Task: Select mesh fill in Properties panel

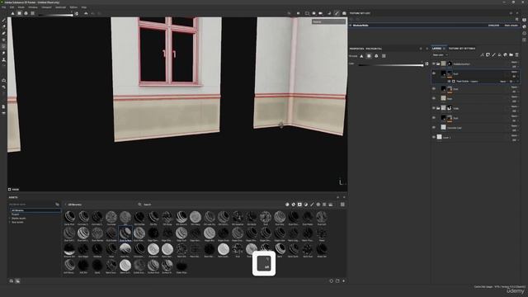Action: click(x=376, y=56)
